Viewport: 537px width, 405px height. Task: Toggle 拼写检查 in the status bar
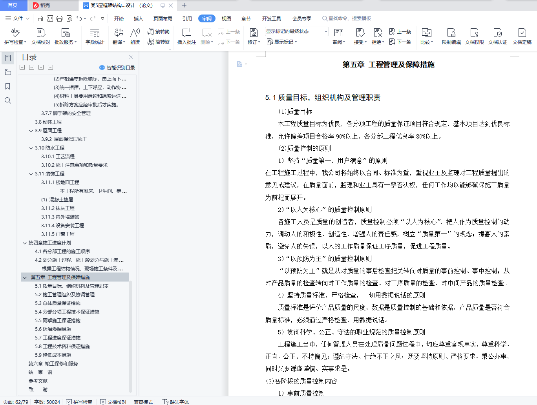(79, 402)
